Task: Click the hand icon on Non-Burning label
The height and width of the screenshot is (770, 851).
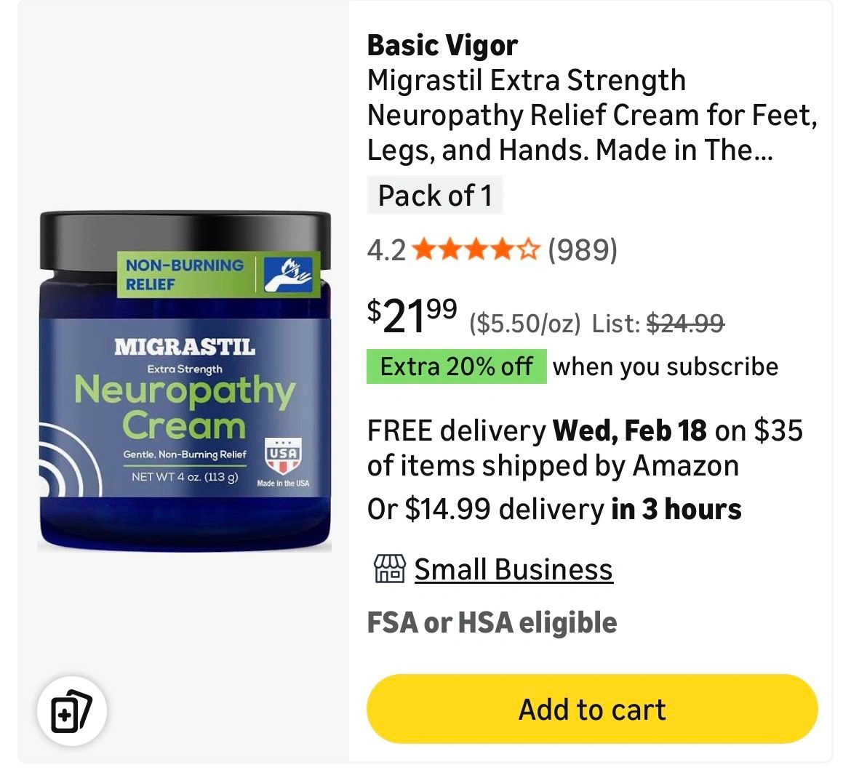Action: click(x=288, y=275)
